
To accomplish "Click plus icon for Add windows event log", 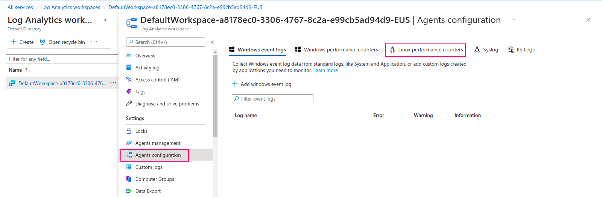I will (235, 84).
